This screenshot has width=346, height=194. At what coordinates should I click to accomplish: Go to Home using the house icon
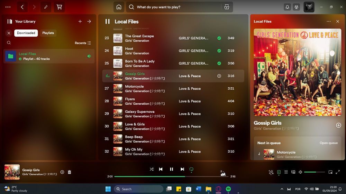click(x=119, y=7)
